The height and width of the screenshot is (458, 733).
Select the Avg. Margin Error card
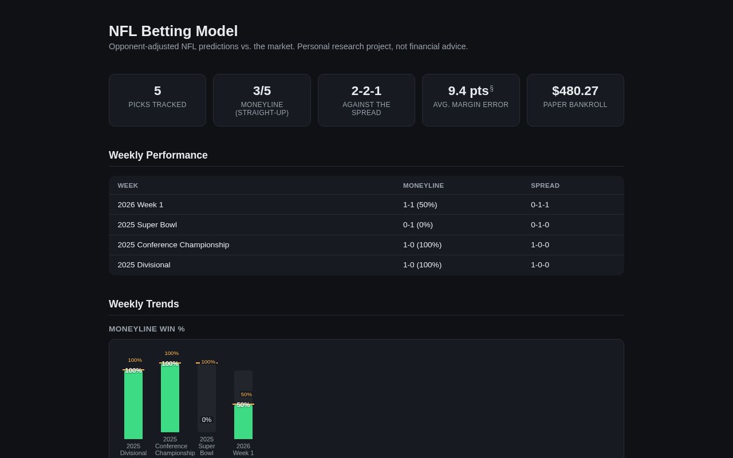[471, 100]
